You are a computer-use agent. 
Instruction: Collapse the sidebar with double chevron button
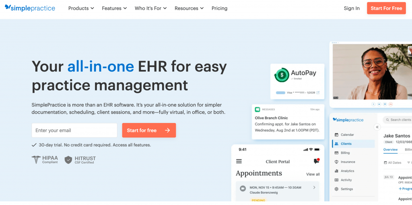[377, 127]
